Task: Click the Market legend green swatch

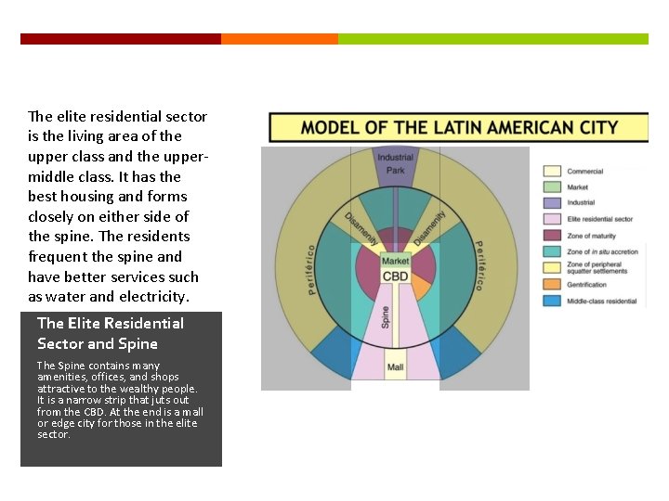Action: pos(552,187)
